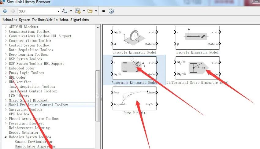Click the library tree scrollbar thumb
The width and height of the screenshot is (260, 149).
(x=98, y=96)
